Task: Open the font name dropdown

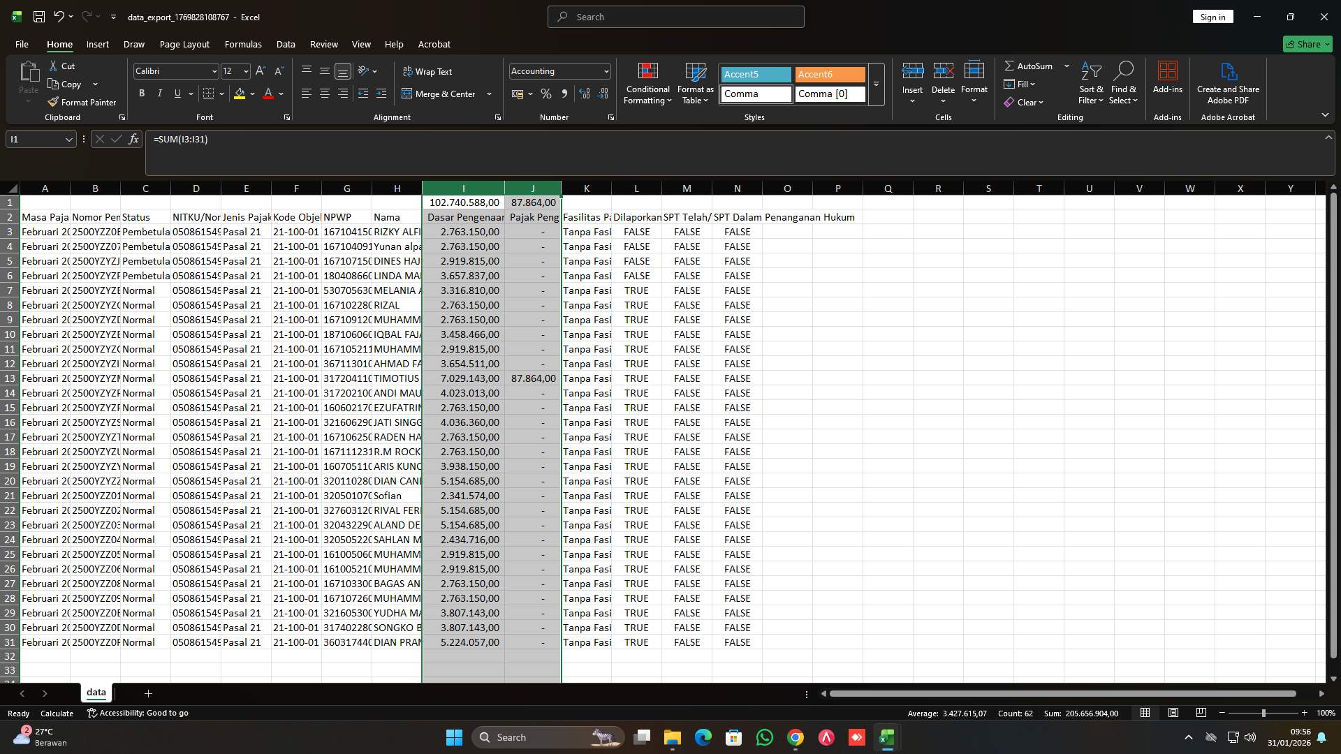Action: pos(213,71)
